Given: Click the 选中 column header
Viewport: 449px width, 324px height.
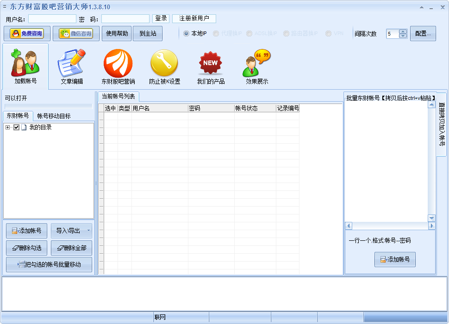Looking at the screenshot, I should click(x=111, y=108).
